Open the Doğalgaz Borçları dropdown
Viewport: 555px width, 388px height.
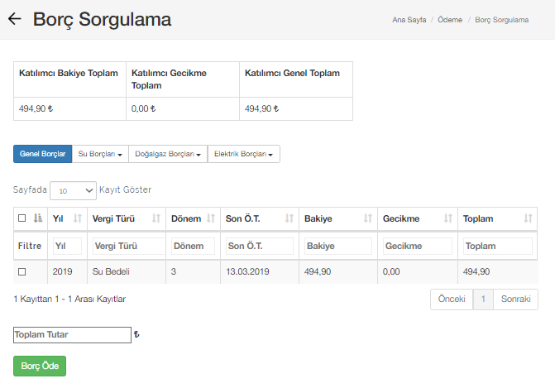(x=168, y=154)
